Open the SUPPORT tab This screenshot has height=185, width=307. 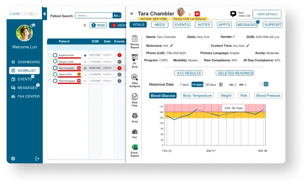[x=273, y=24]
